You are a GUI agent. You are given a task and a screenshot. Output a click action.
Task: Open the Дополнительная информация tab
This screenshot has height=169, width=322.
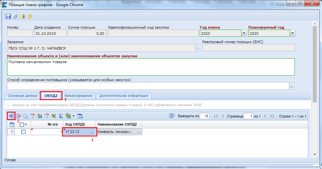pos(124,96)
